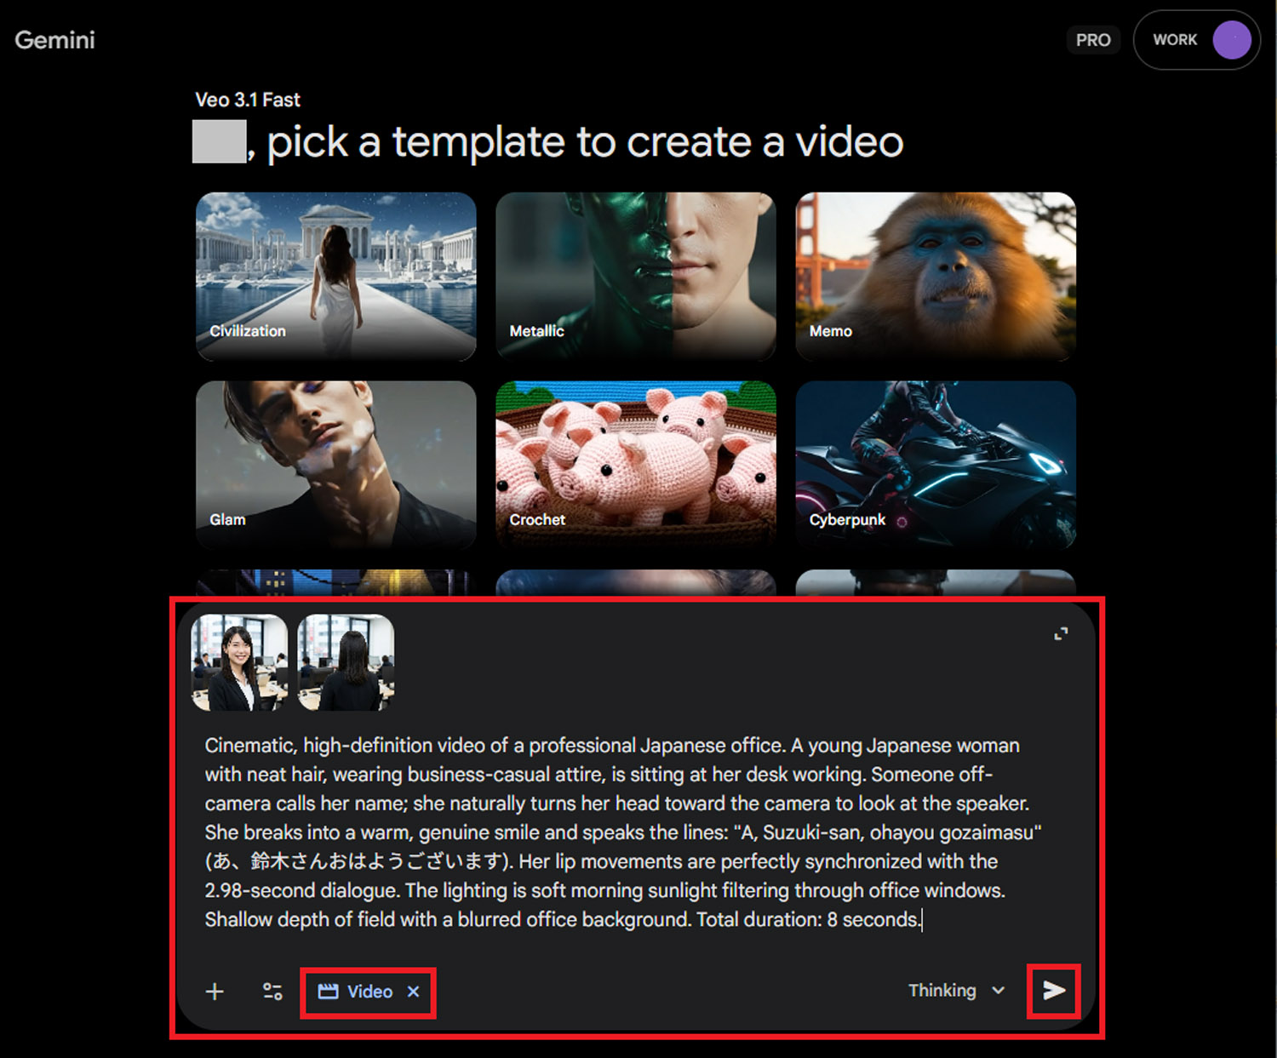Click the plus icon to add files
Screen dimensions: 1277x1058
click(215, 991)
